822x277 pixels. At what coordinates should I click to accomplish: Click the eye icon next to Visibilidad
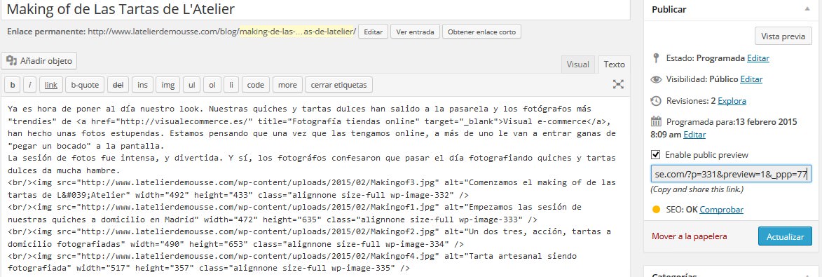click(x=656, y=80)
